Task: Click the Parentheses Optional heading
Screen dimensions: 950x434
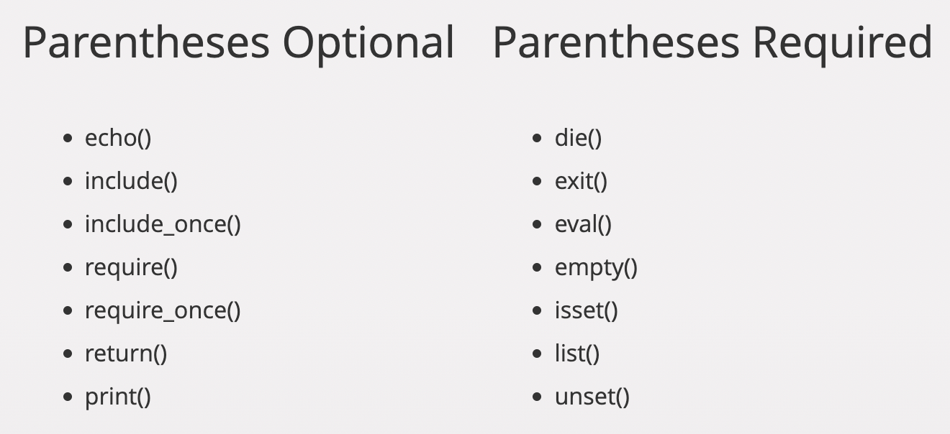Action: pyautogui.click(x=238, y=43)
